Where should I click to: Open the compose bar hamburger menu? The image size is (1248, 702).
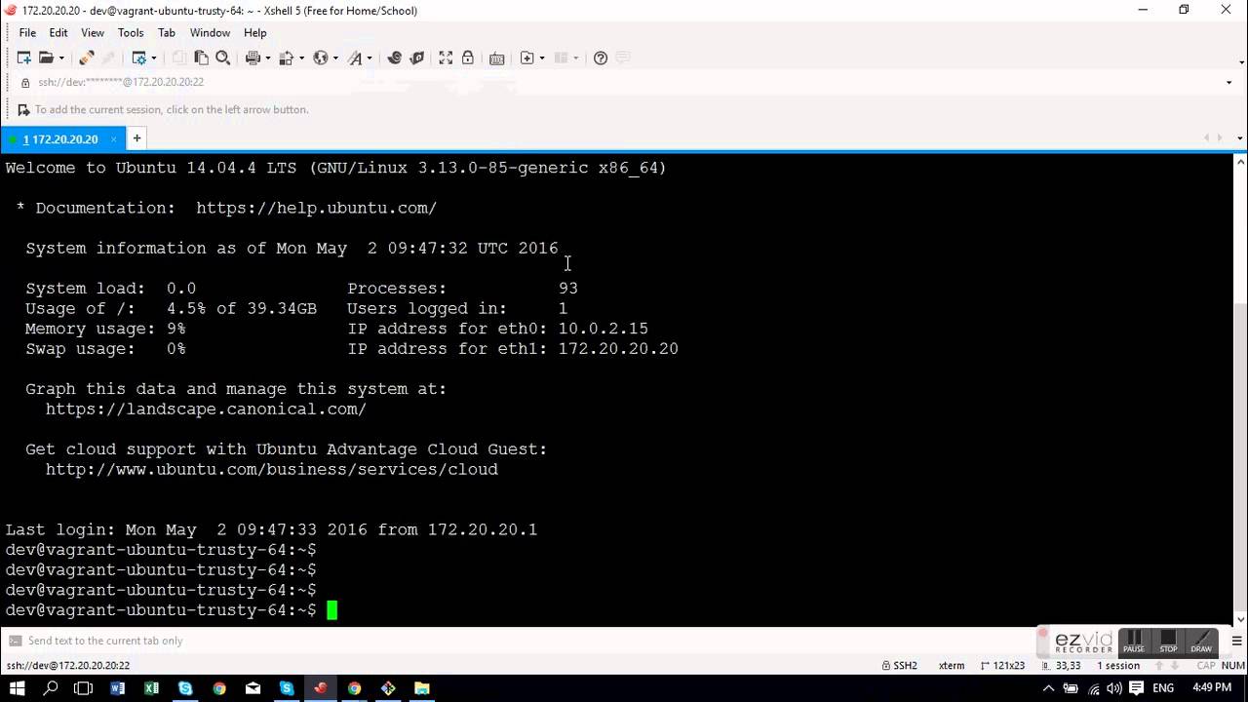pyautogui.click(x=1236, y=641)
